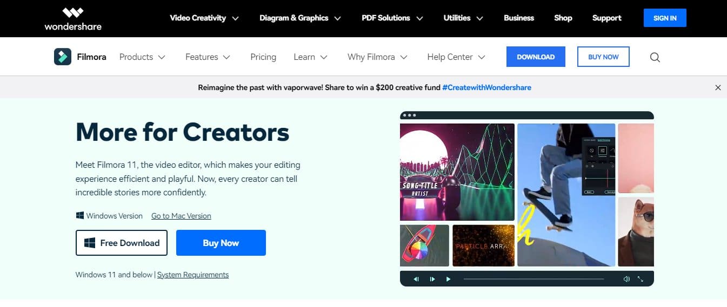Click the Windows logo beside Windows Version
The image size is (727, 307).
pos(80,215)
